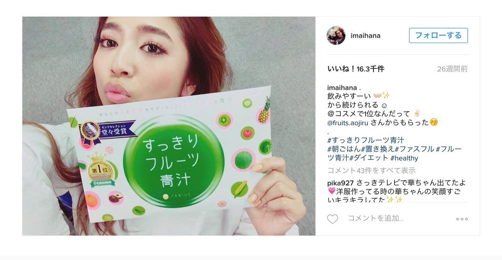Click the いいね！16.3千件 likes count

[x=356, y=69]
